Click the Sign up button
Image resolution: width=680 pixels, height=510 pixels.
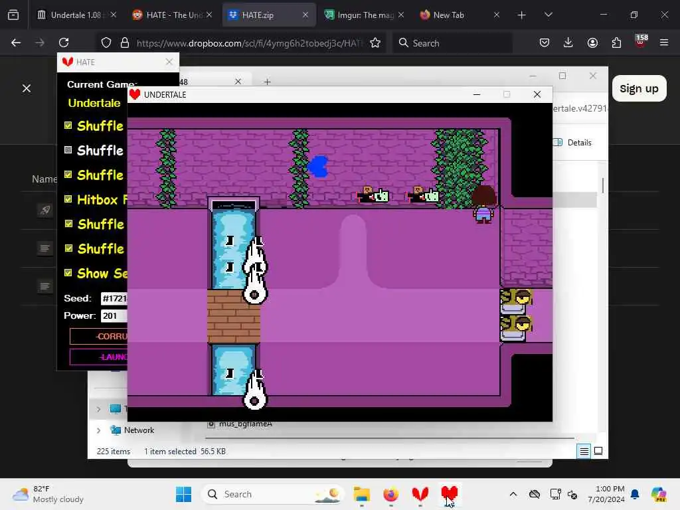[639, 88]
